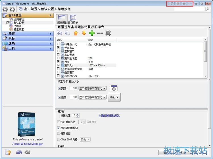Enable the Office 2007 风格 checkbox

pos(59,139)
